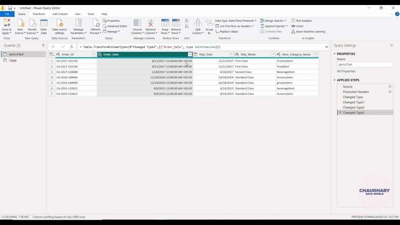Click the fx add step icon
The width and height of the screenshot is (400, 225).
point(71,47)
